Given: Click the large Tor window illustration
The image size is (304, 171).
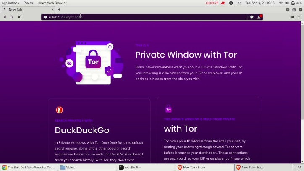Looking at the screenshot, I should (x=92, y=63).
